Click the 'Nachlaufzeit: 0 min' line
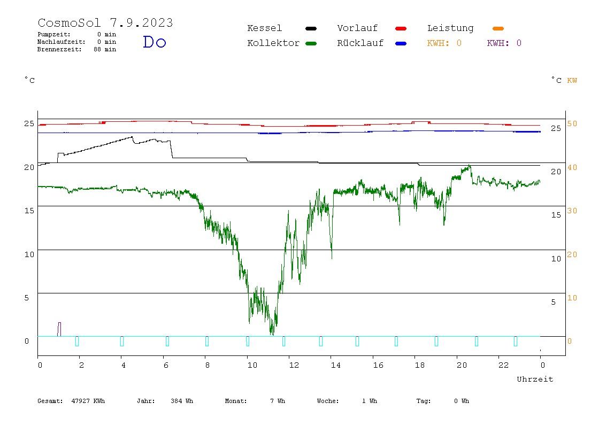This screenshot has height=434, width=614. coord(77,42)
